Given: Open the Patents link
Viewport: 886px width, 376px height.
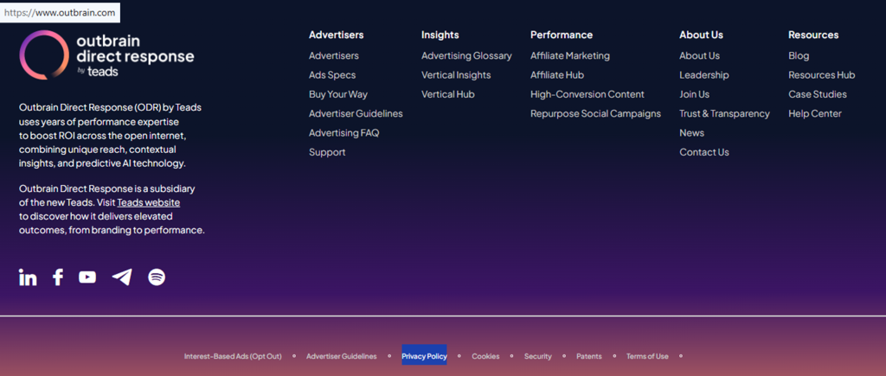Looking at the screenshot, I should pos(588,356).
